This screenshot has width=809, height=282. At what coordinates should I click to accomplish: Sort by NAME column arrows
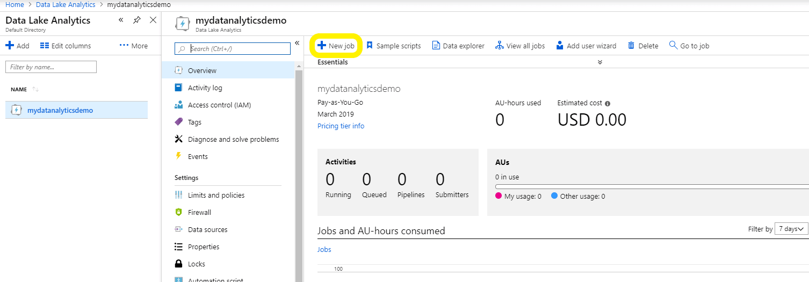tap(35, 89)
